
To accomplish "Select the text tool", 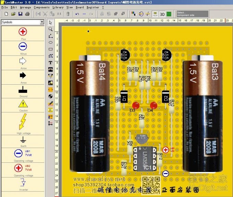I will click(x=51, y=63).
